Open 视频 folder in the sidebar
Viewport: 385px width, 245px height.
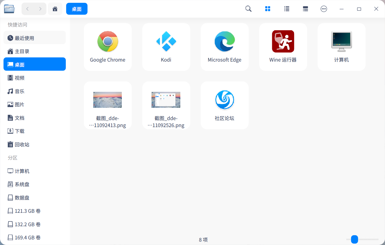point(35,78)
